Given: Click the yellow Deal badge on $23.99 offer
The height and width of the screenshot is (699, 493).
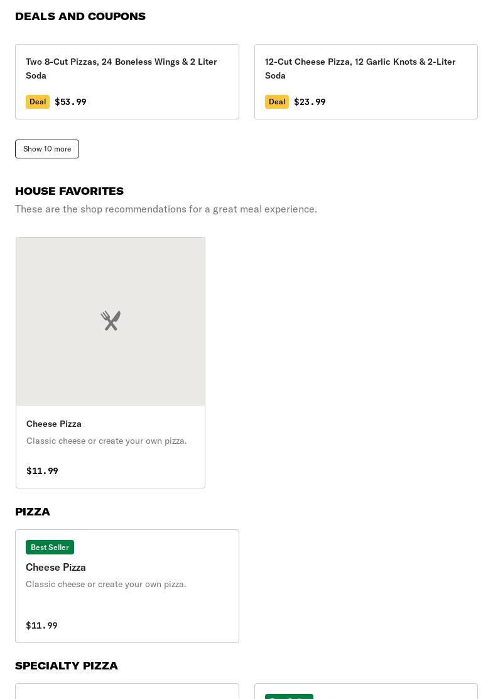Looking at the screenshot, I should 276,102.
